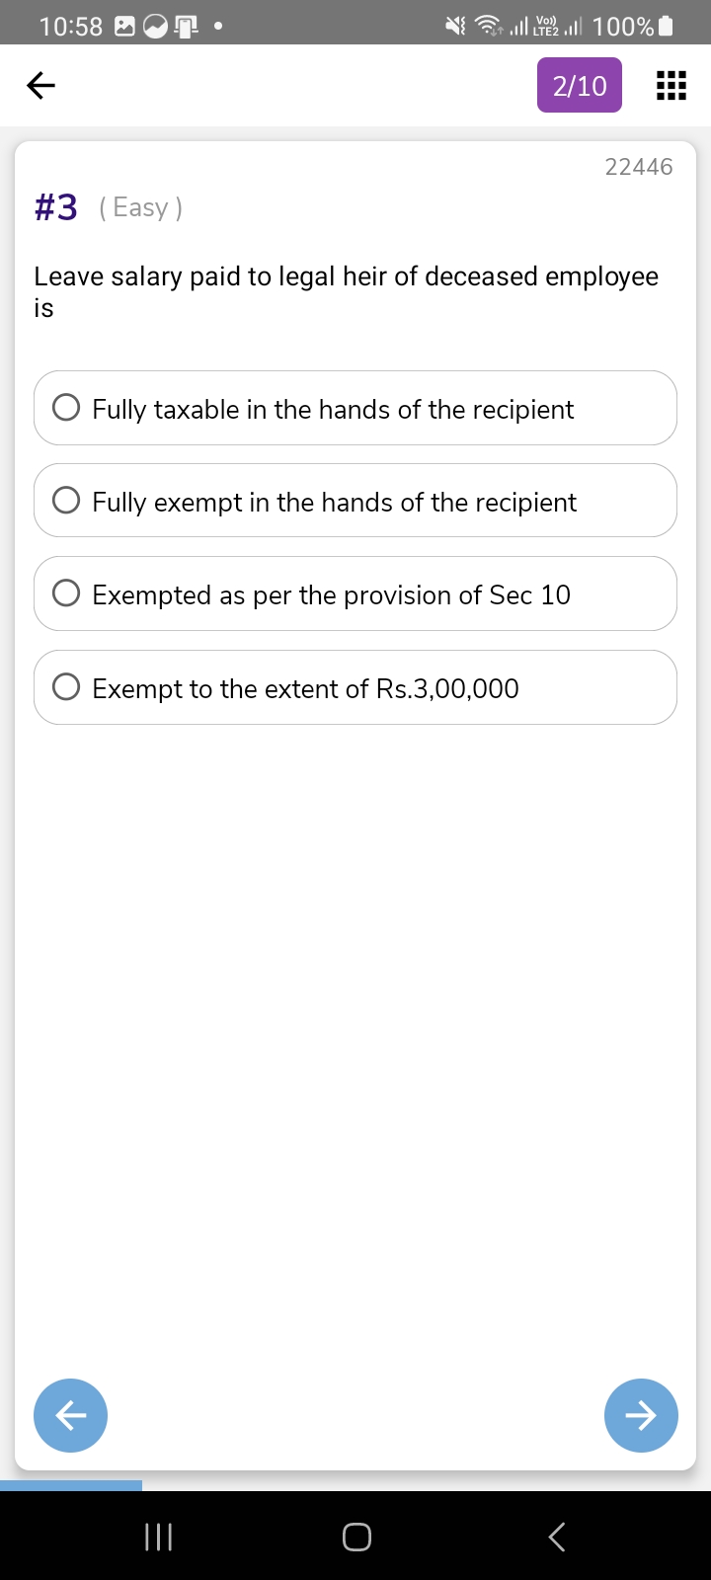Tap the quiz progress bar at bottom

coord(71,1485)
